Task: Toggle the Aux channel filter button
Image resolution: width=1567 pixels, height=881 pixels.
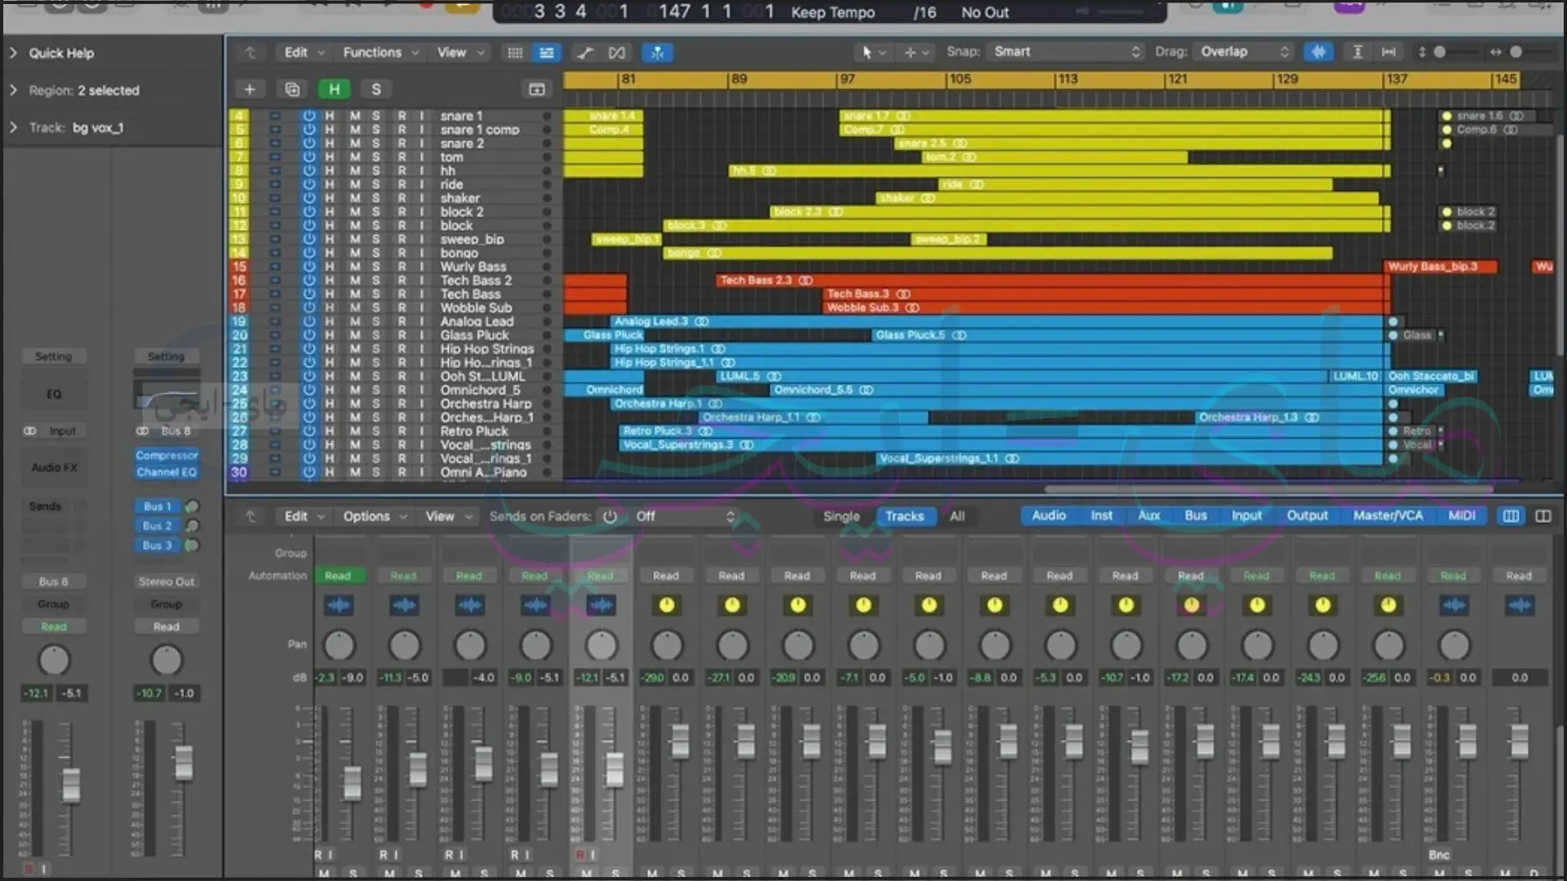Action: 1149,516
